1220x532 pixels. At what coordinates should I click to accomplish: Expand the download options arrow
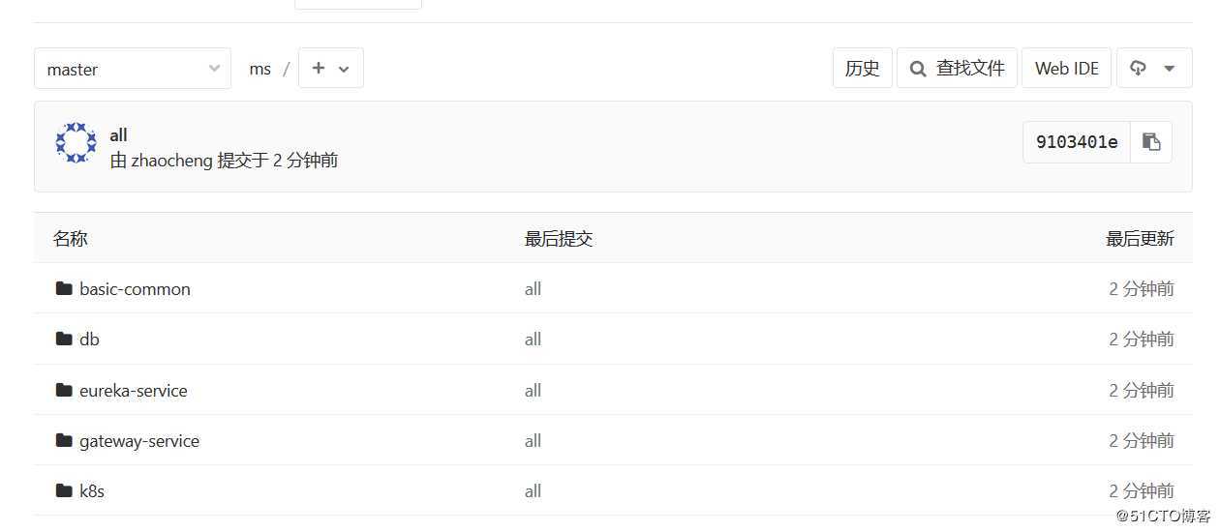(x=1170, y=69)
